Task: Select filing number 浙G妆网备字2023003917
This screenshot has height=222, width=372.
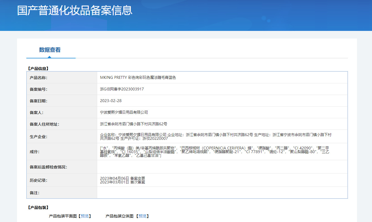Action: (x=122, y=89)
